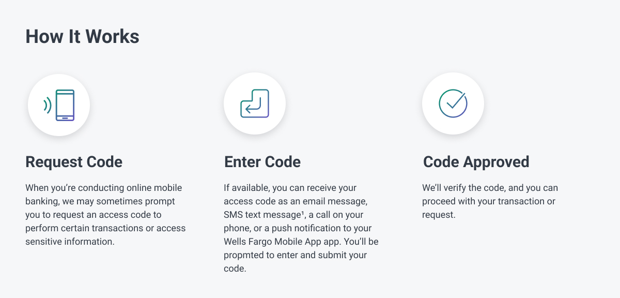This screenshot has width=620, height=298.
Task: Click the "Enter Code" heading
Action: [262, 162]
